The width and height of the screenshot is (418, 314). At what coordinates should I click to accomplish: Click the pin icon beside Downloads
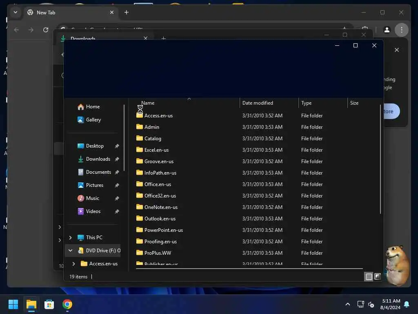pos(117,159)
